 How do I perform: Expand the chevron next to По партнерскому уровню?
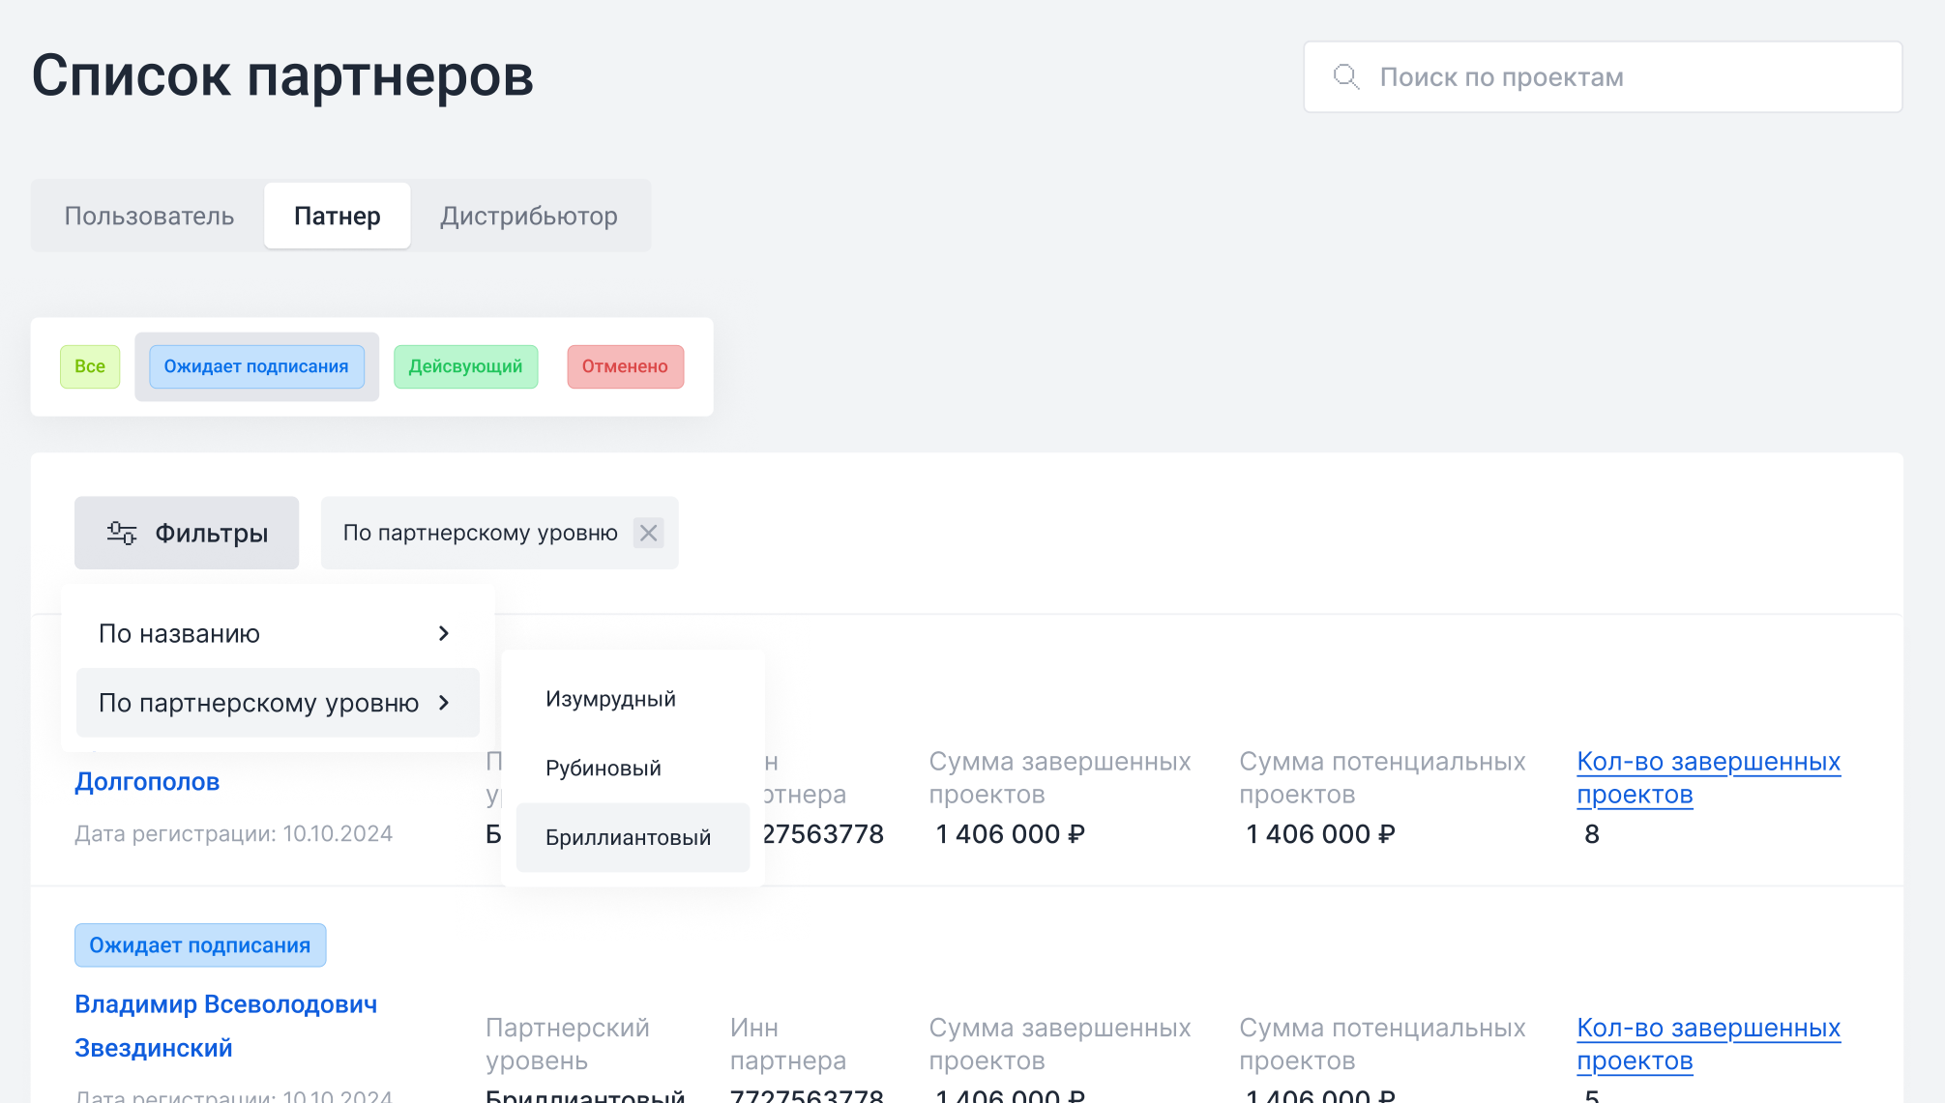444,703
